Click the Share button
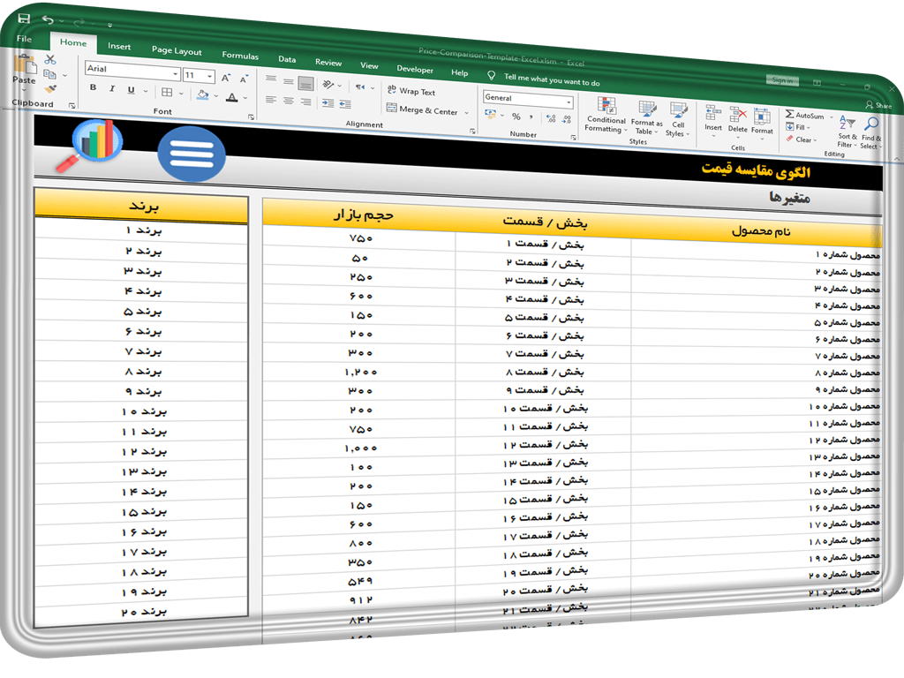The image size is (904, 678). 878,105
